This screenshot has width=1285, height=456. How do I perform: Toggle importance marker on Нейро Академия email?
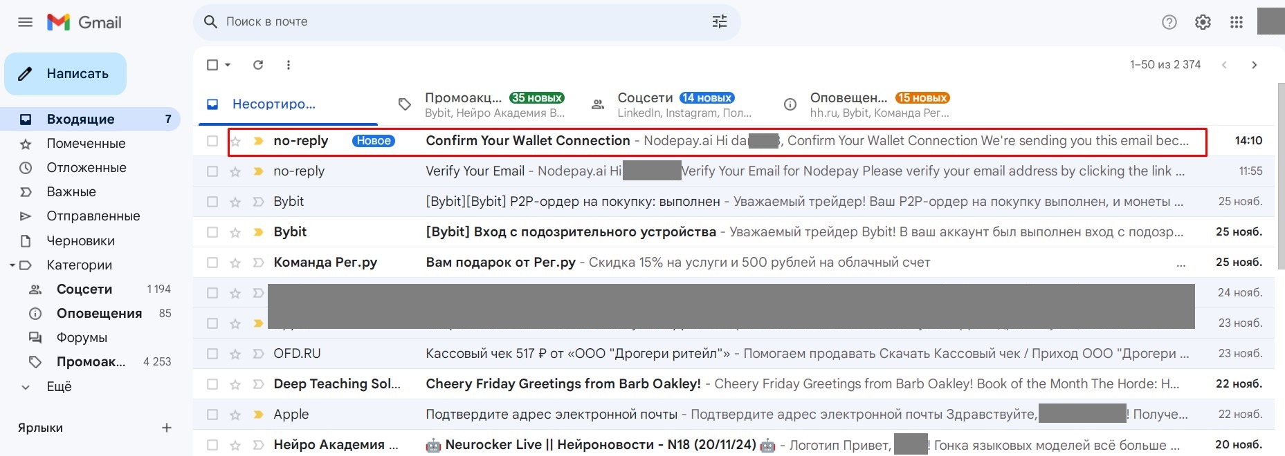coord(258,445)
